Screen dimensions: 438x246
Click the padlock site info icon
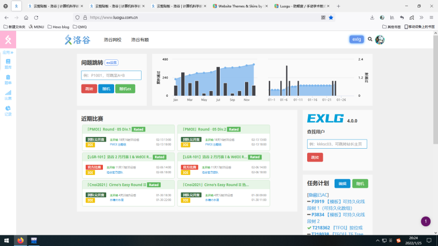pos(85,18)
